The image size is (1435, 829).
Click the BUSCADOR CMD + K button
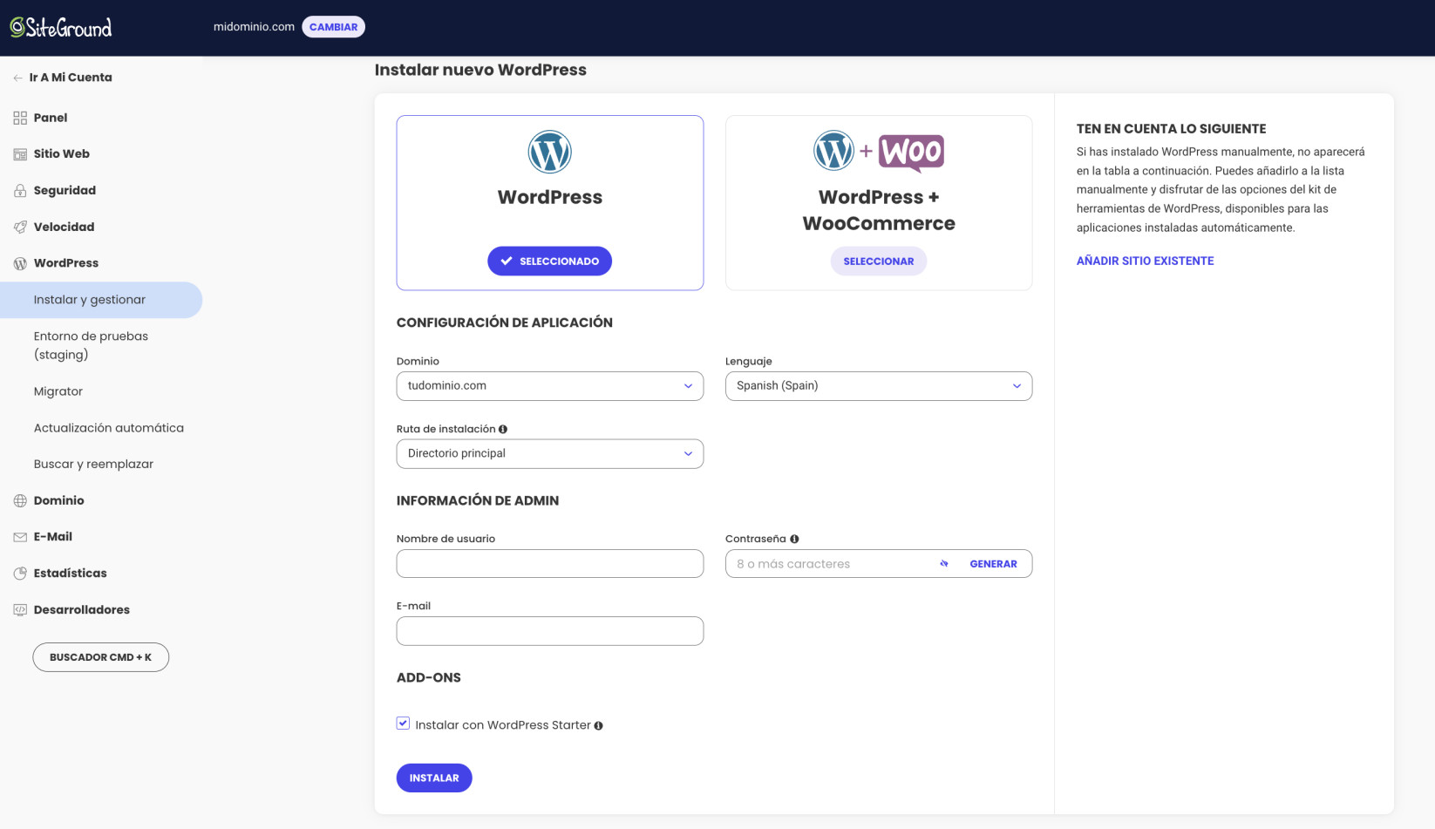click(x=101, y=657)
